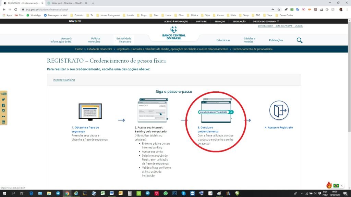
Task: Open the Twitter icon in social sidebar
Action: 3,100
